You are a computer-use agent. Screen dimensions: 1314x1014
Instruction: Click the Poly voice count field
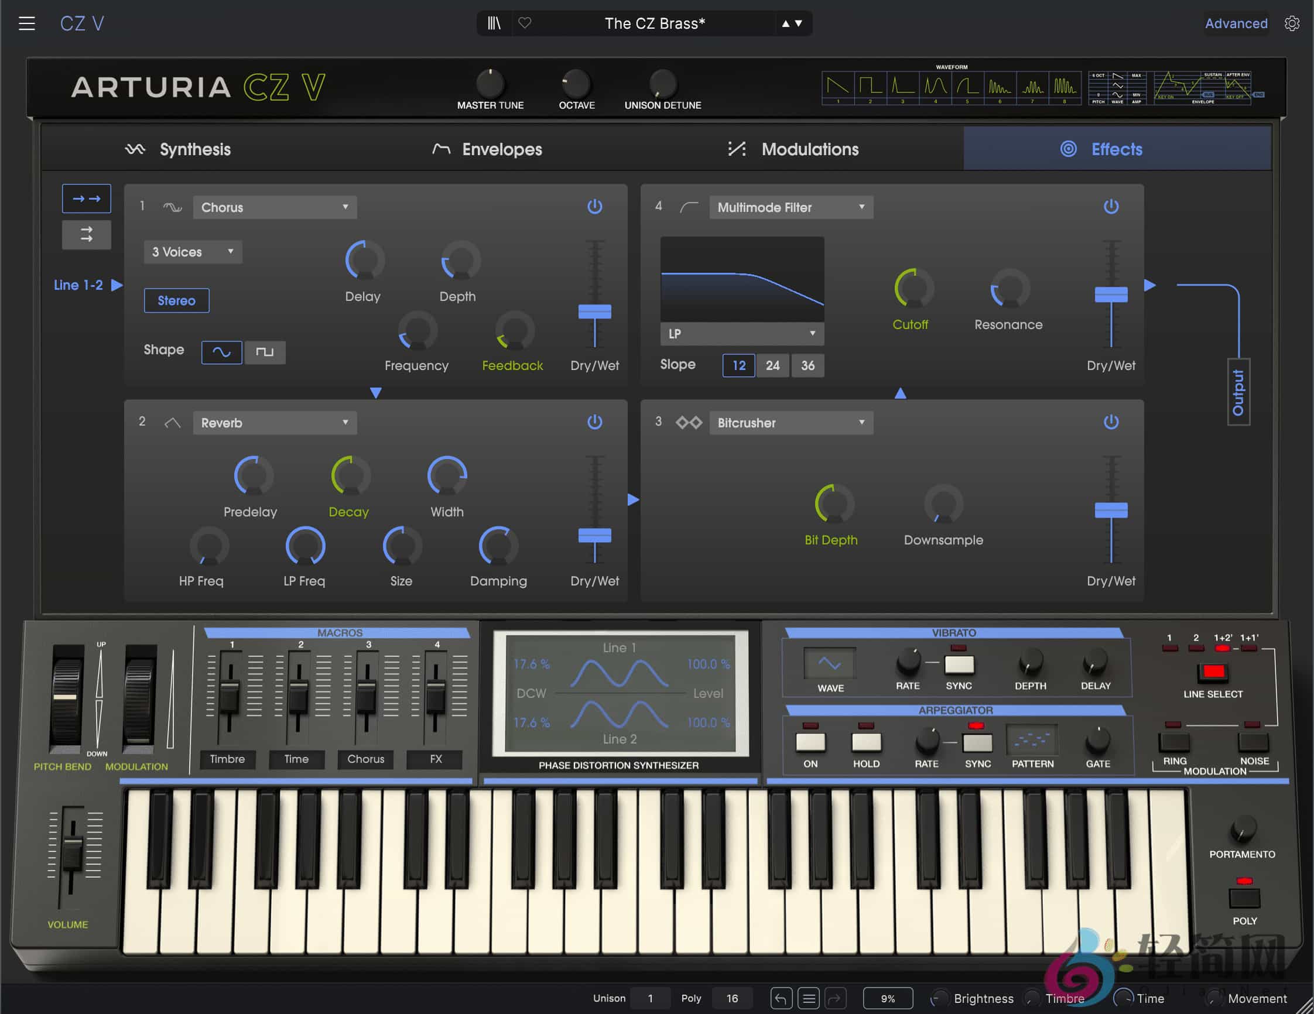pos(732,998)
